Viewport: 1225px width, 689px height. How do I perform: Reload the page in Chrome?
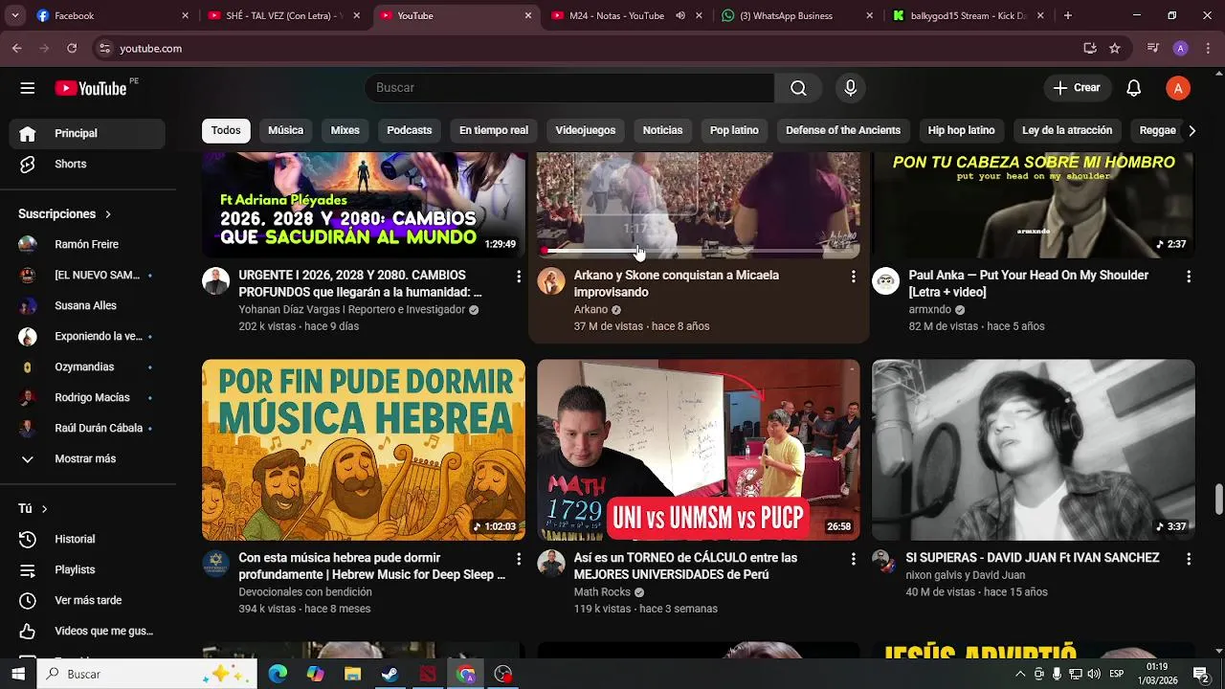[72, 48]
